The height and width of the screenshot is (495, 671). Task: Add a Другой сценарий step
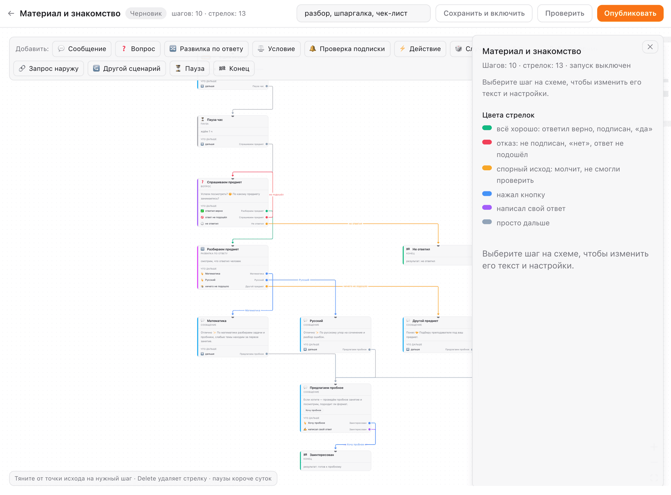(x=127, y=68)
